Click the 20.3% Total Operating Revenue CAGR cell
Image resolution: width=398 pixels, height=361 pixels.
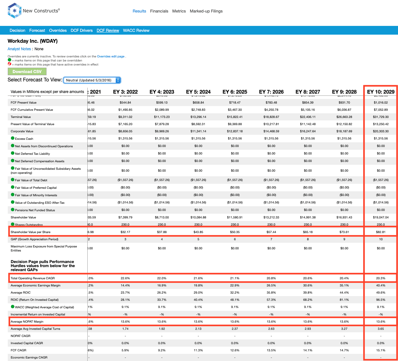(381, 278)
